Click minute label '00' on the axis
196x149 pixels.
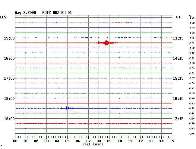coord(15,141)
